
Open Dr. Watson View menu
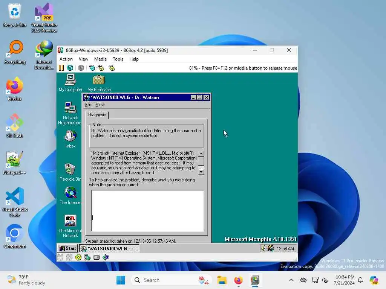tap(100, 105)
